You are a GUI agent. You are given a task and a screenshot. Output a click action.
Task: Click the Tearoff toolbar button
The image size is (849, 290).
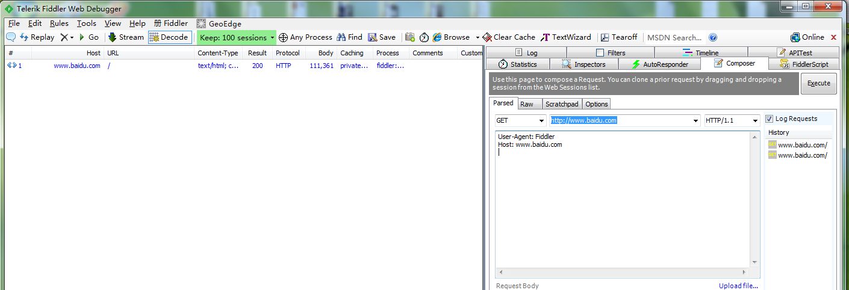619,37
